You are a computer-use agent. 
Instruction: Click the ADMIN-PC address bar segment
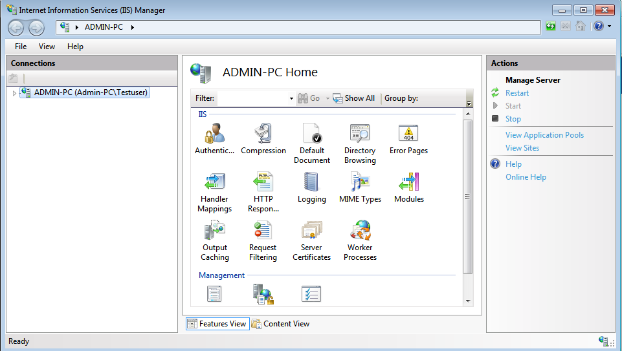coord(104,27)
